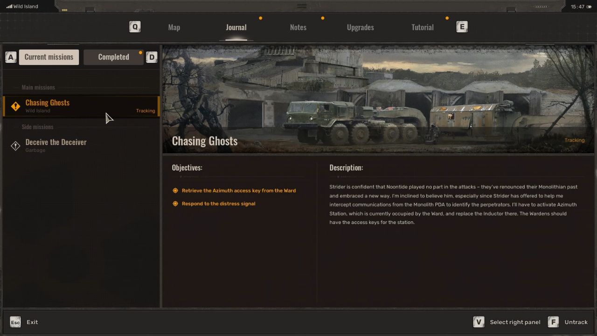Click the notification dot on the Notes tab
The image size is (597, 336).
(322, 18)
